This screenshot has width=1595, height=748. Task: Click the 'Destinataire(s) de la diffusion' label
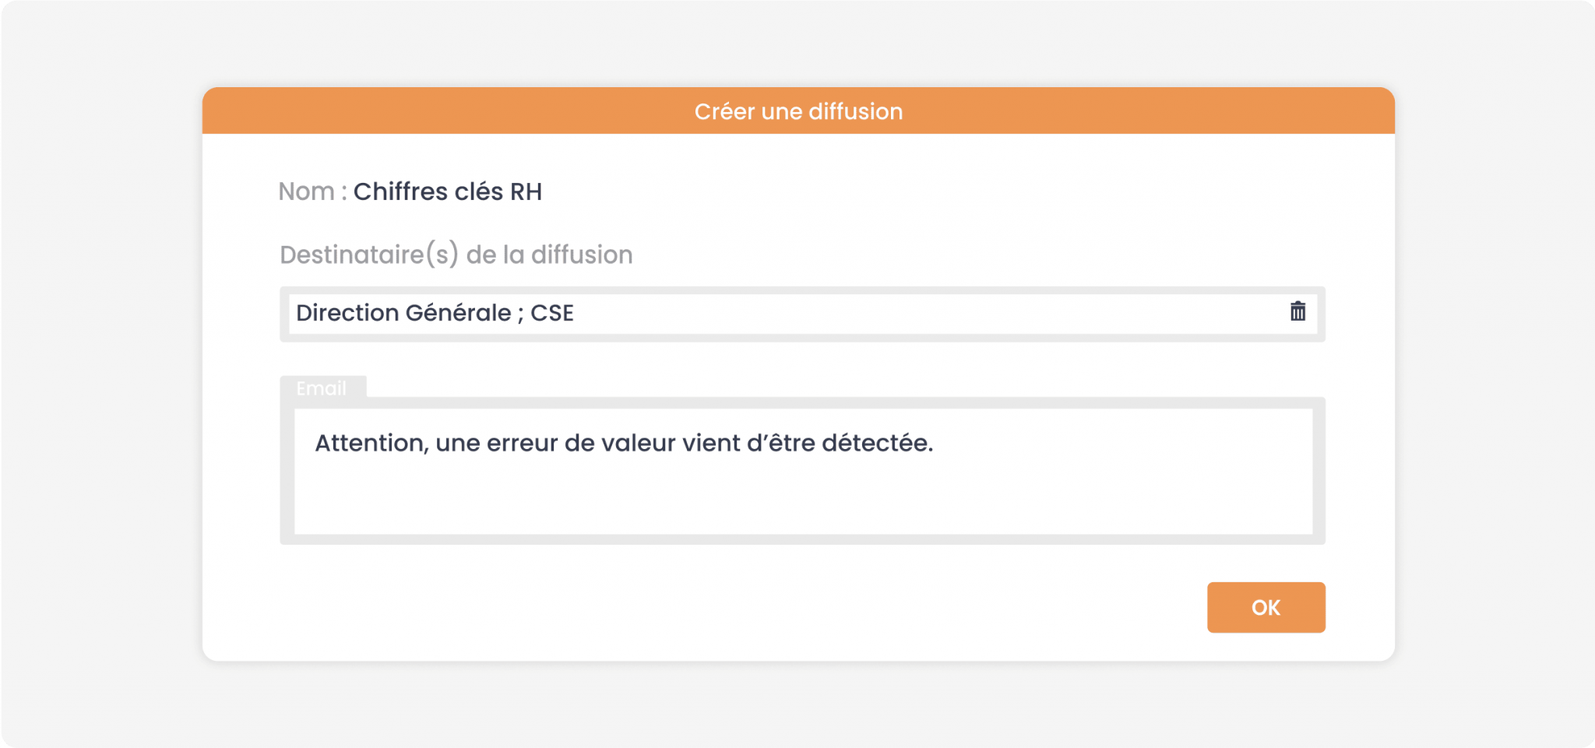[456, 255]
